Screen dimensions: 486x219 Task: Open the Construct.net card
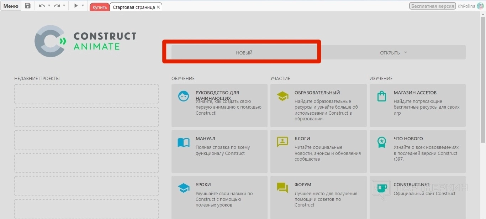click(418, 197)
